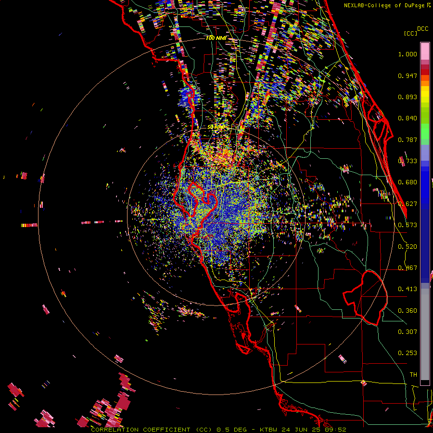
Task: Click the 0.253 legend value
Action: (x=408, y=353)
